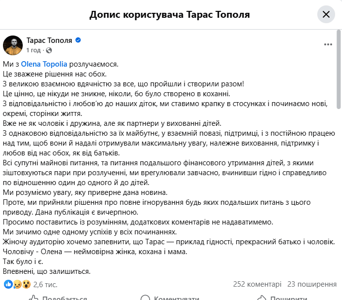Click the blue like reaction icon

(x=8, y=284)
